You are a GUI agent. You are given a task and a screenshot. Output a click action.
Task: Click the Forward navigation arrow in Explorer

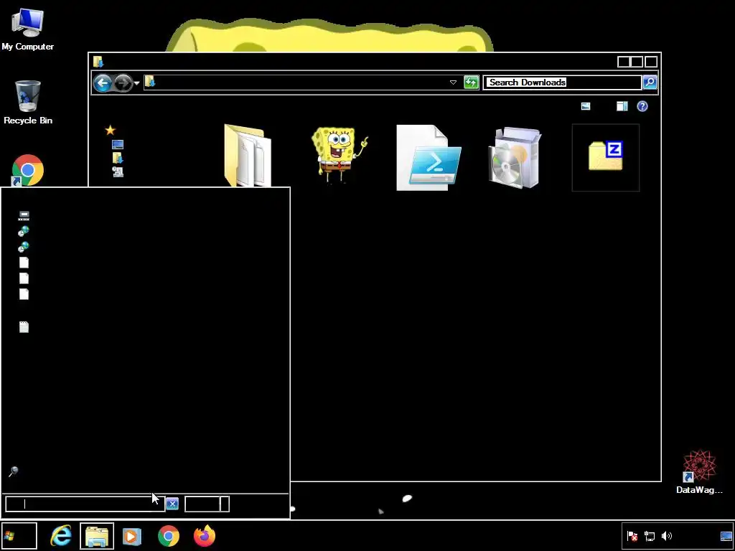pyautogui.click(x=123, y=83)
